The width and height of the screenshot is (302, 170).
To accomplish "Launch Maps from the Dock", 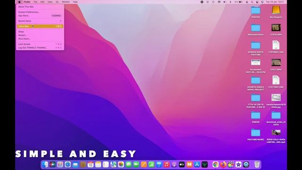I will [x=113, y=164].
